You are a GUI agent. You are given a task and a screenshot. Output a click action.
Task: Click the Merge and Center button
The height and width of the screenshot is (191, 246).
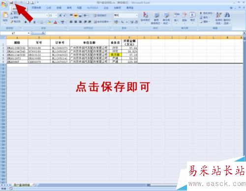click(101, 22)
